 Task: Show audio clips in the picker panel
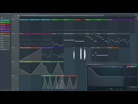(5, 18)
